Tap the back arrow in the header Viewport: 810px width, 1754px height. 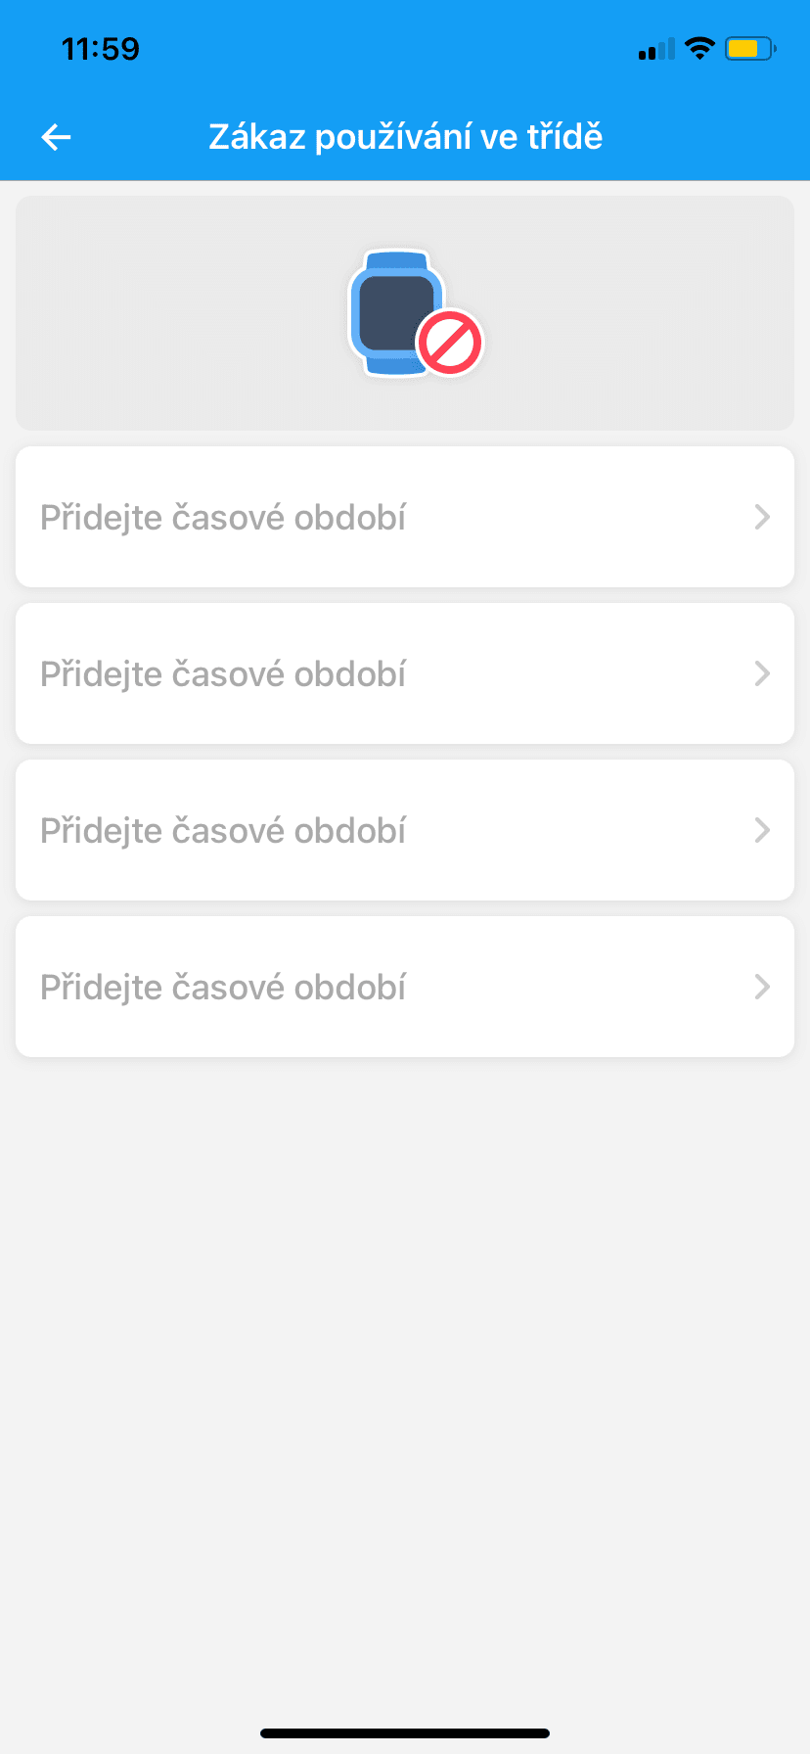pyautogui.click(x=56, y=137)
